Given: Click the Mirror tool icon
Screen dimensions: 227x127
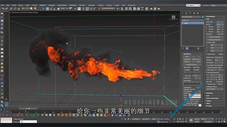Looking at the screenshot, I should tap(118, 9).
